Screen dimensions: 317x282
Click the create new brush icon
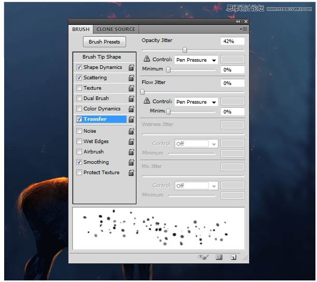click(233, 257)
